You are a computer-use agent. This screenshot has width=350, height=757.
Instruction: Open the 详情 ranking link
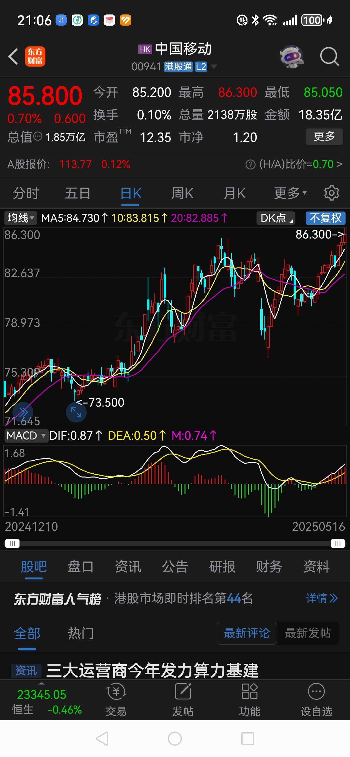322,598
